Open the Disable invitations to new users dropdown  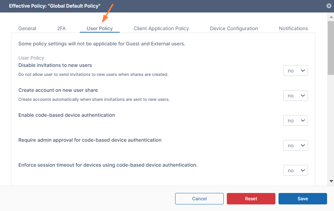click(x=296, y=71)
